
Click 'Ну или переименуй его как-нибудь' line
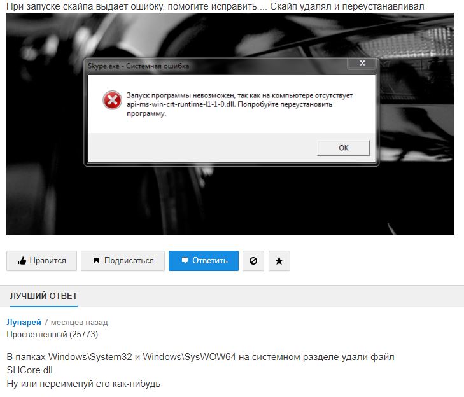click(x=83, y=384)
